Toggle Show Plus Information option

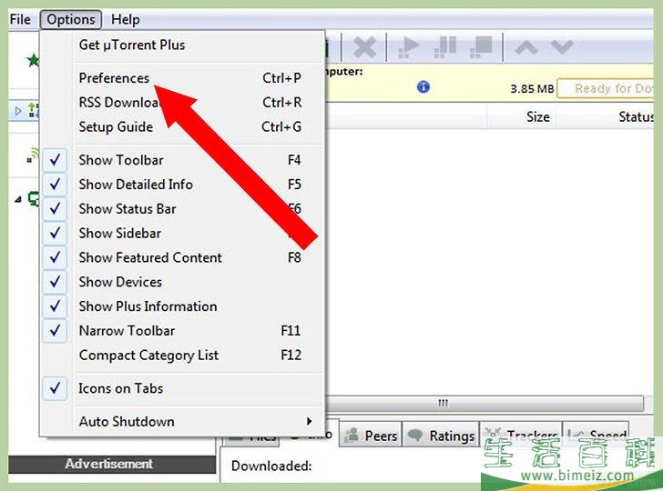pos(55,306)
